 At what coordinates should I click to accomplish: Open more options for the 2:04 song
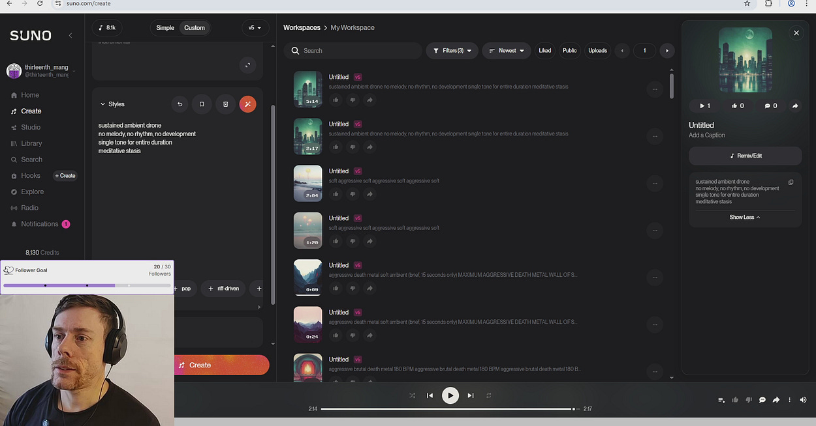[x=654, y=183]
